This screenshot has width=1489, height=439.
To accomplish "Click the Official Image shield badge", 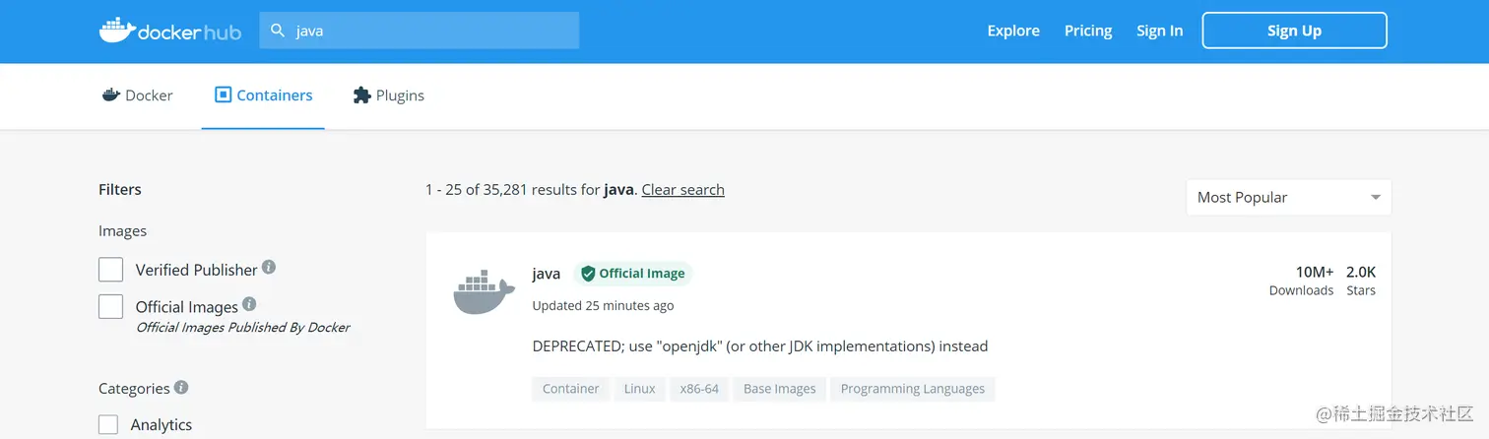I will pyautogui.click(x=633, y=274).
